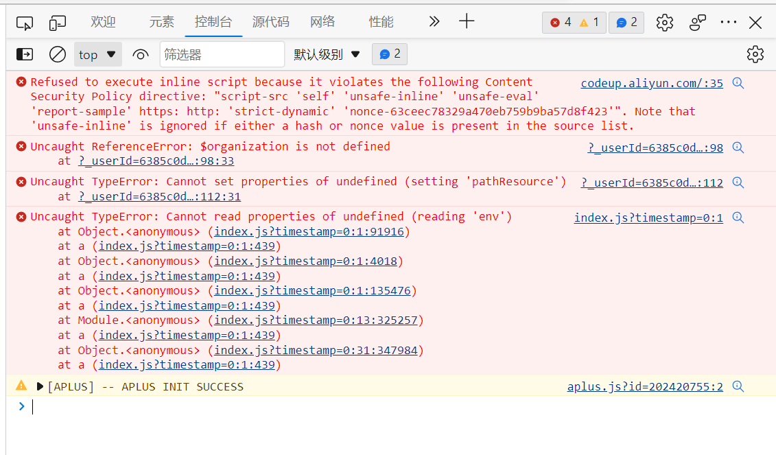This screenshot has height=455, width=776.
Task: Open stack link index.js?timestamp=0:1:135476
Action: click(x=312, y=290)
